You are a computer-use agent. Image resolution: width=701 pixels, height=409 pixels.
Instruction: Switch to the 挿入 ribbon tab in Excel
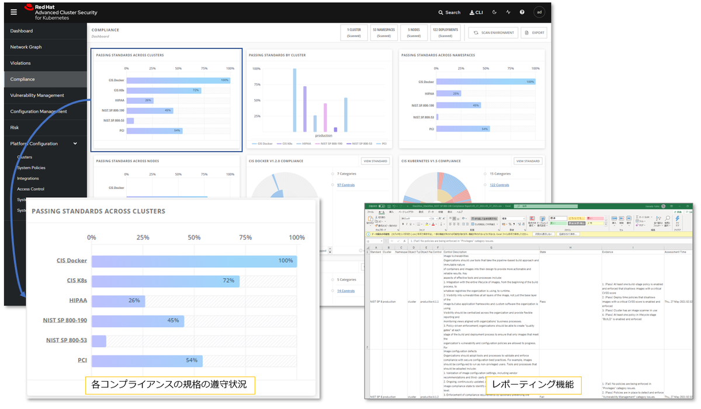392,212
